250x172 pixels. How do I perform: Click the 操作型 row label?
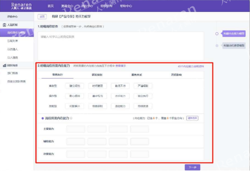pos(53,96)
